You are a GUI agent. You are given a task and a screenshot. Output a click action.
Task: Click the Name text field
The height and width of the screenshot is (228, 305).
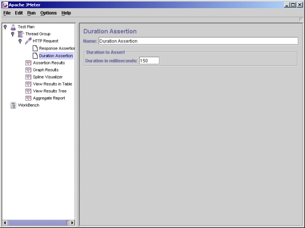click(x=198, y=41)
